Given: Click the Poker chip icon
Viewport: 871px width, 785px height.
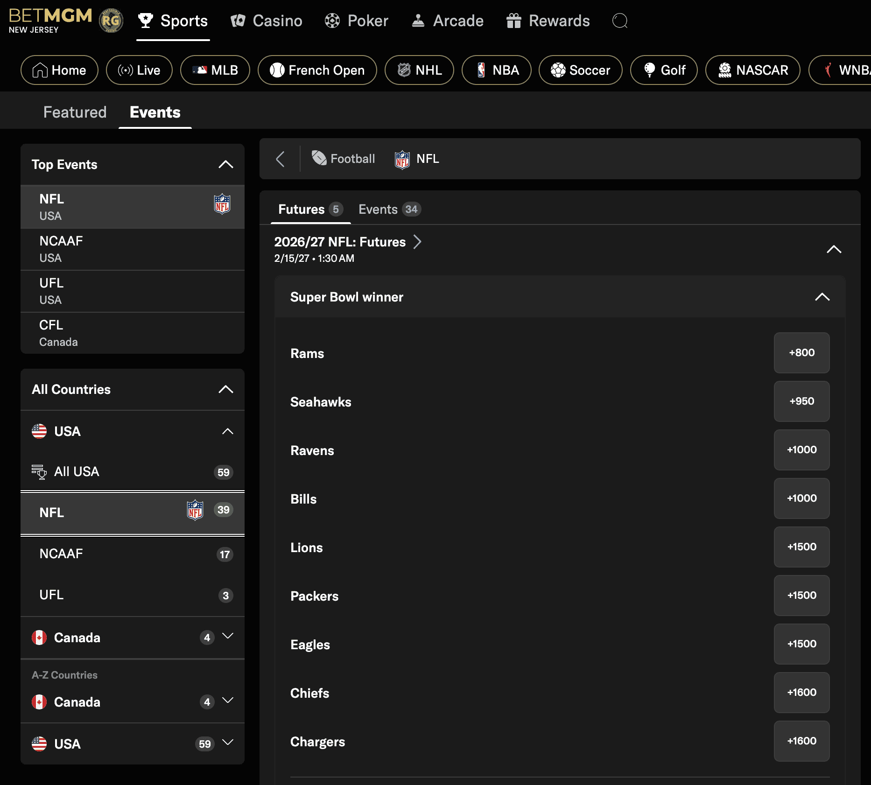Looking at the screenshot, I should click(332, 21).
